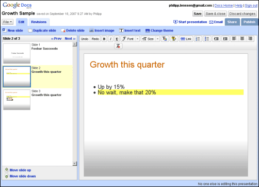Open the Font dropdown
The width and height of the screenshot is (259, 187).
(x=130, y=39)
